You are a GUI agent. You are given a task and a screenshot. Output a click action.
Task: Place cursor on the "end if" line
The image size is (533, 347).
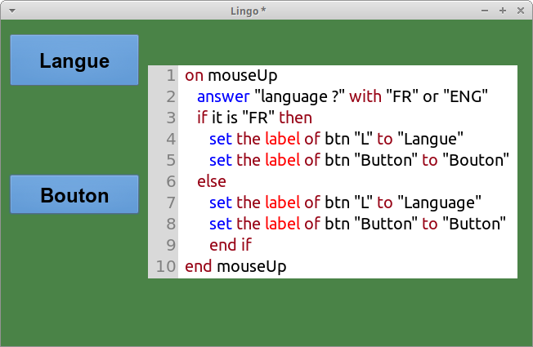tap(231, 245)
